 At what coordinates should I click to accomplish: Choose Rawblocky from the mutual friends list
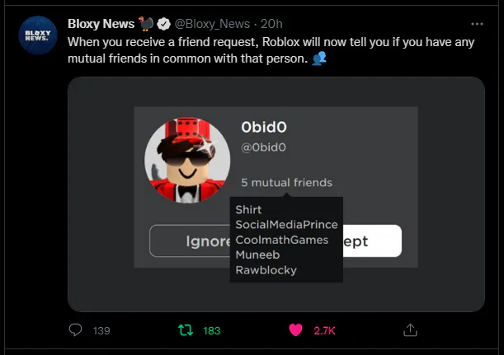(266, 269)
